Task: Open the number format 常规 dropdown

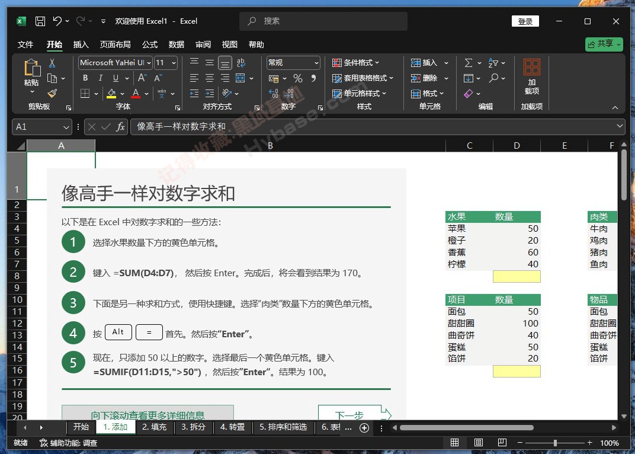Action: pyautogui.click(x=316, y=63)
